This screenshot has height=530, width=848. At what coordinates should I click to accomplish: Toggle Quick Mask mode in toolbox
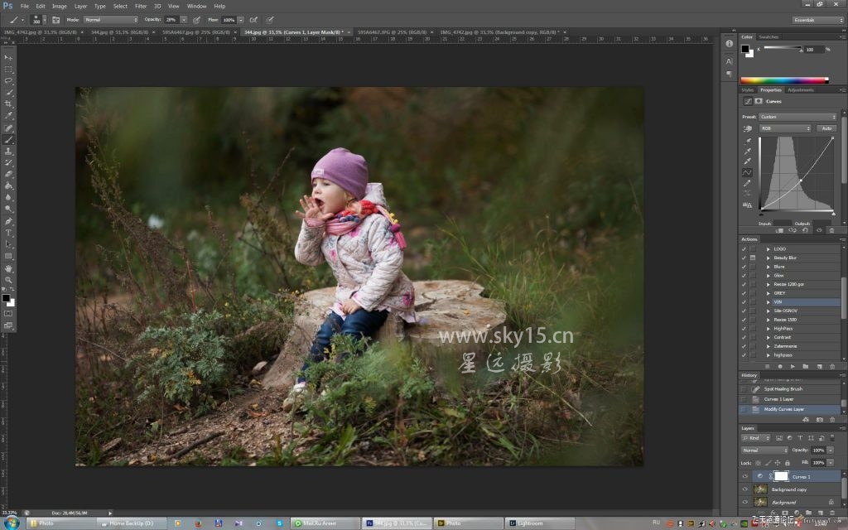(x=8, y=314)
